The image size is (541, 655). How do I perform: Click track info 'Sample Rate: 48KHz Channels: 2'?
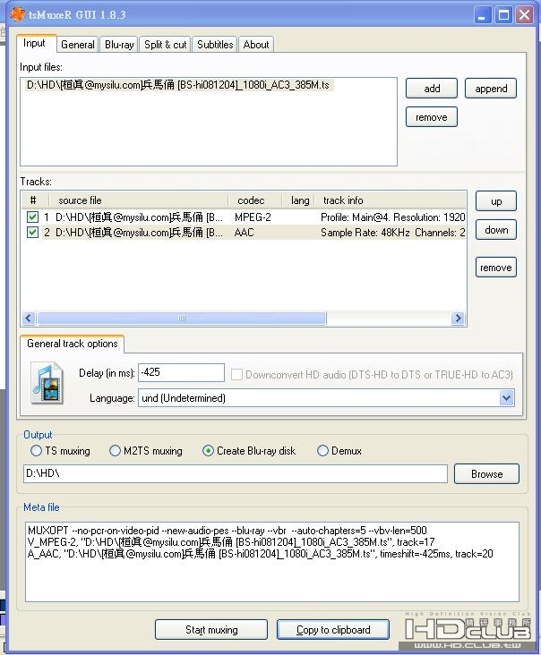[x=392, y=233]
